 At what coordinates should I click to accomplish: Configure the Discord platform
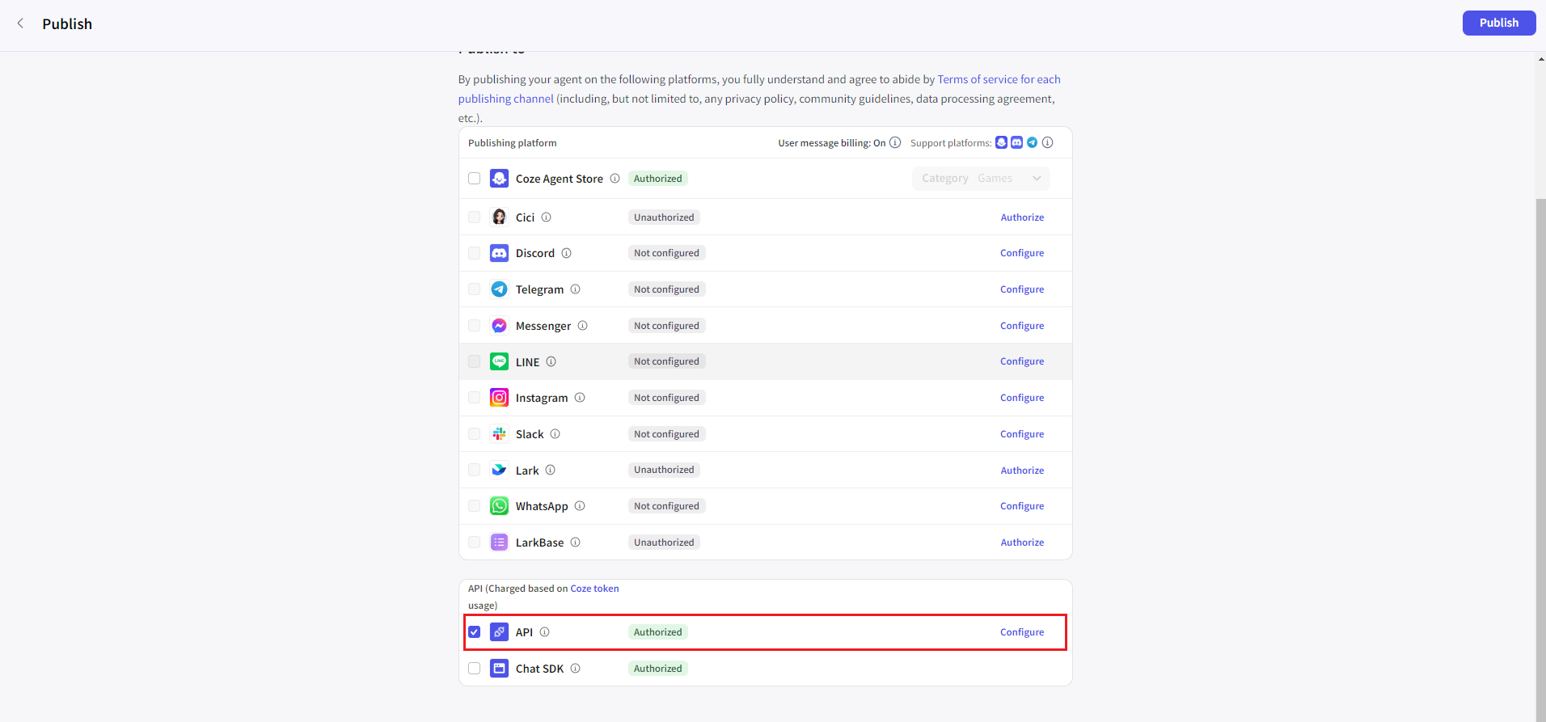[x=1022, y=253]
